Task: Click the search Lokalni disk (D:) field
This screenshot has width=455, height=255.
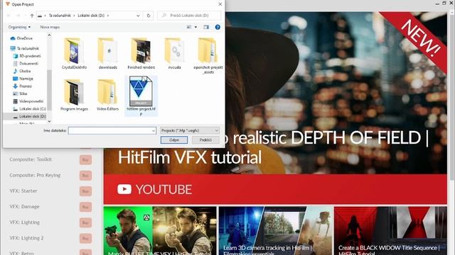Action: coord(189,16)
